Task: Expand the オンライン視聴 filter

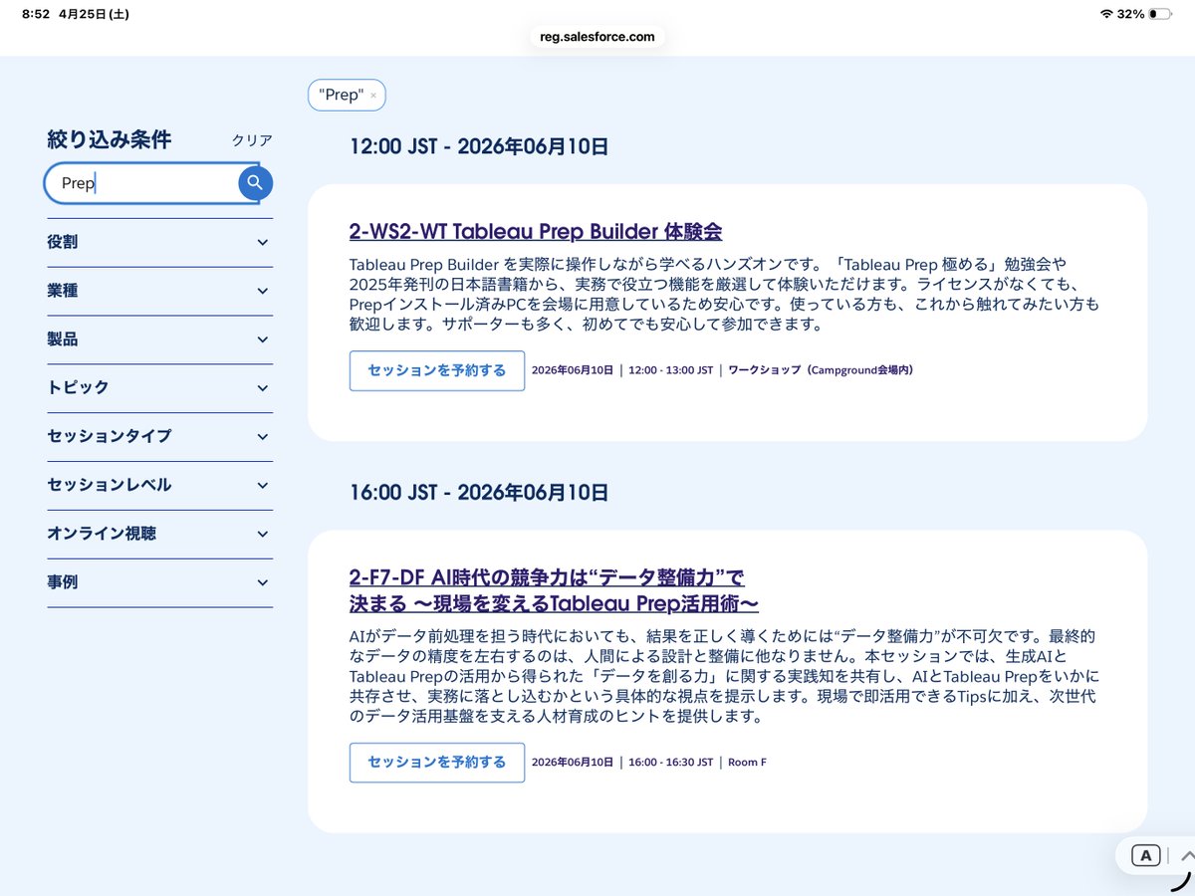Action: pos(159,534)
